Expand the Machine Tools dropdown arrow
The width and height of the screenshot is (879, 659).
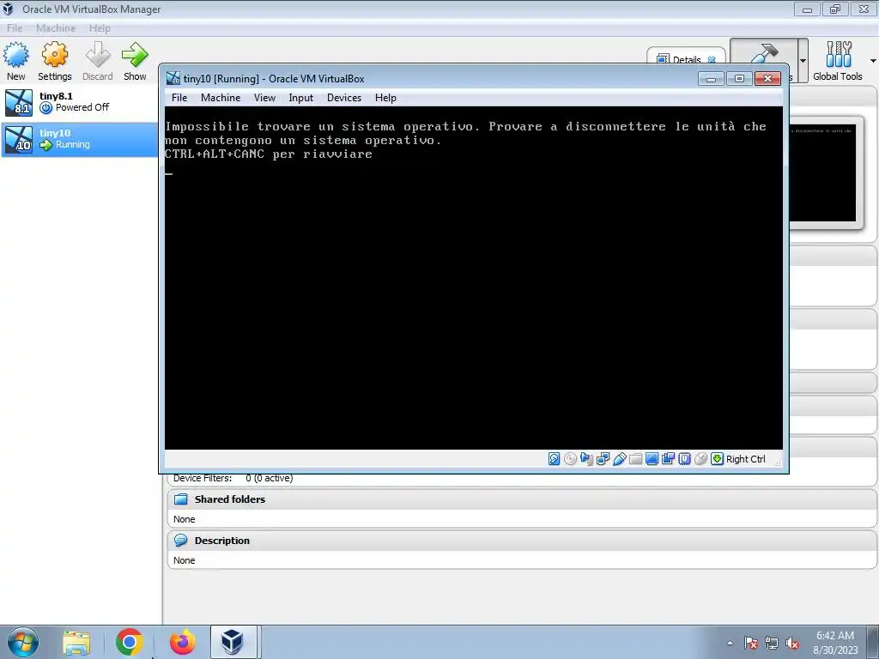803,61
